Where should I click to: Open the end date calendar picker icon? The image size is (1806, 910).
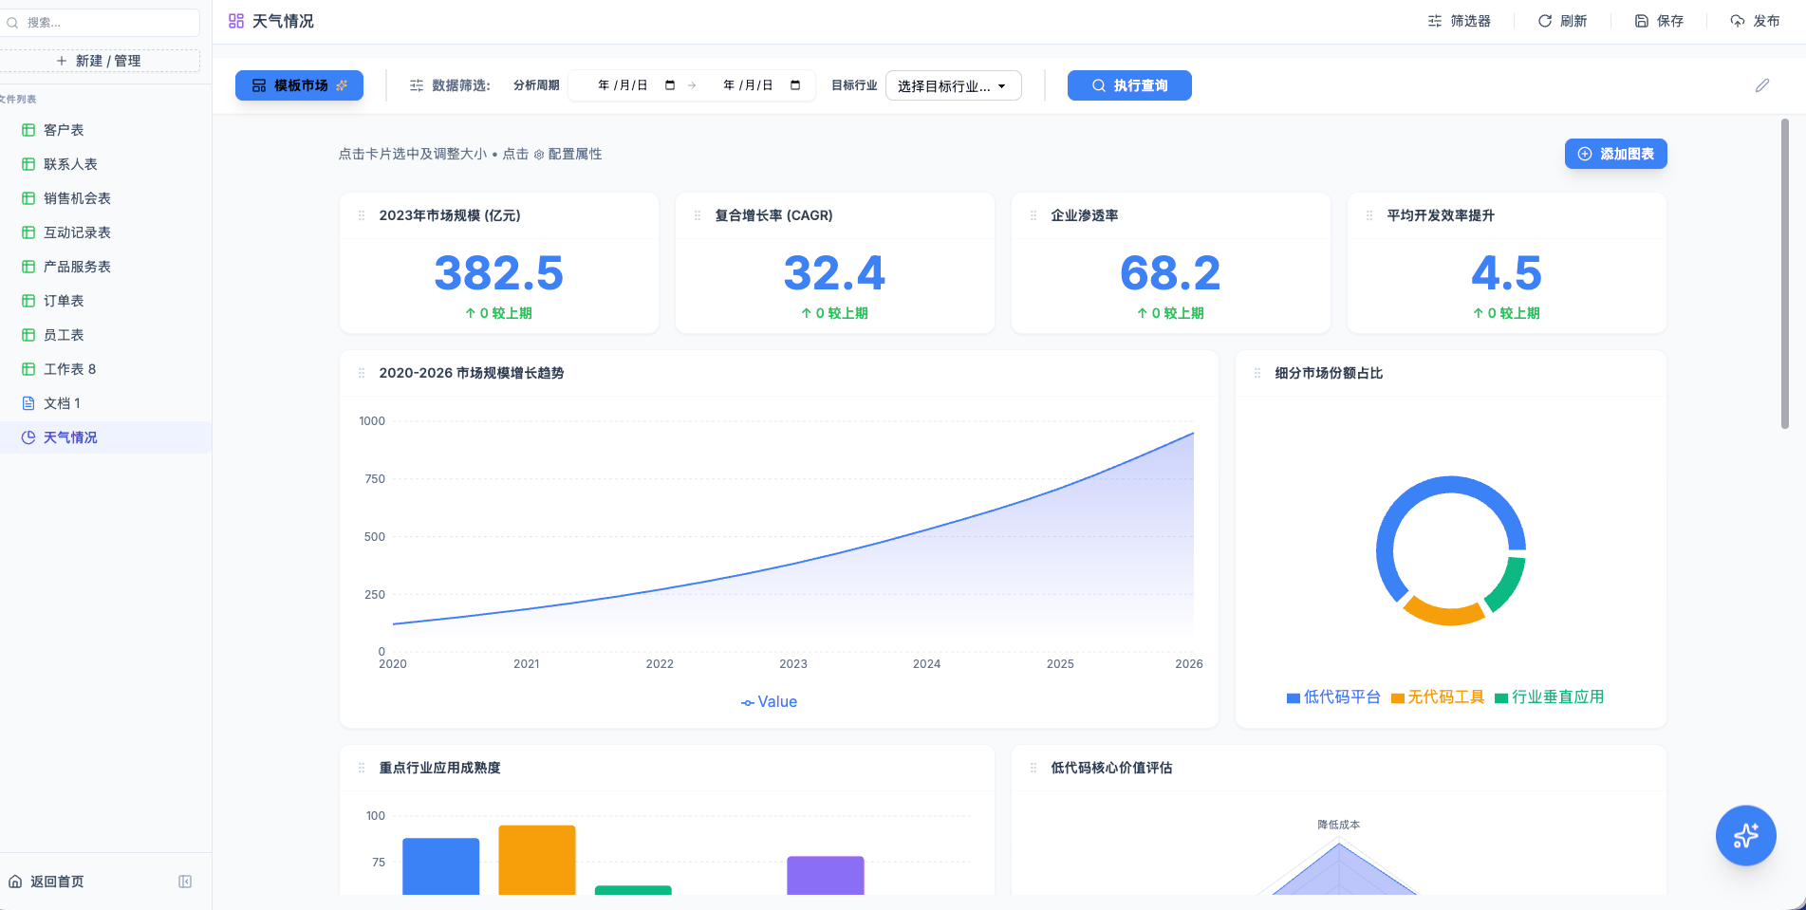tap(795, 85)
